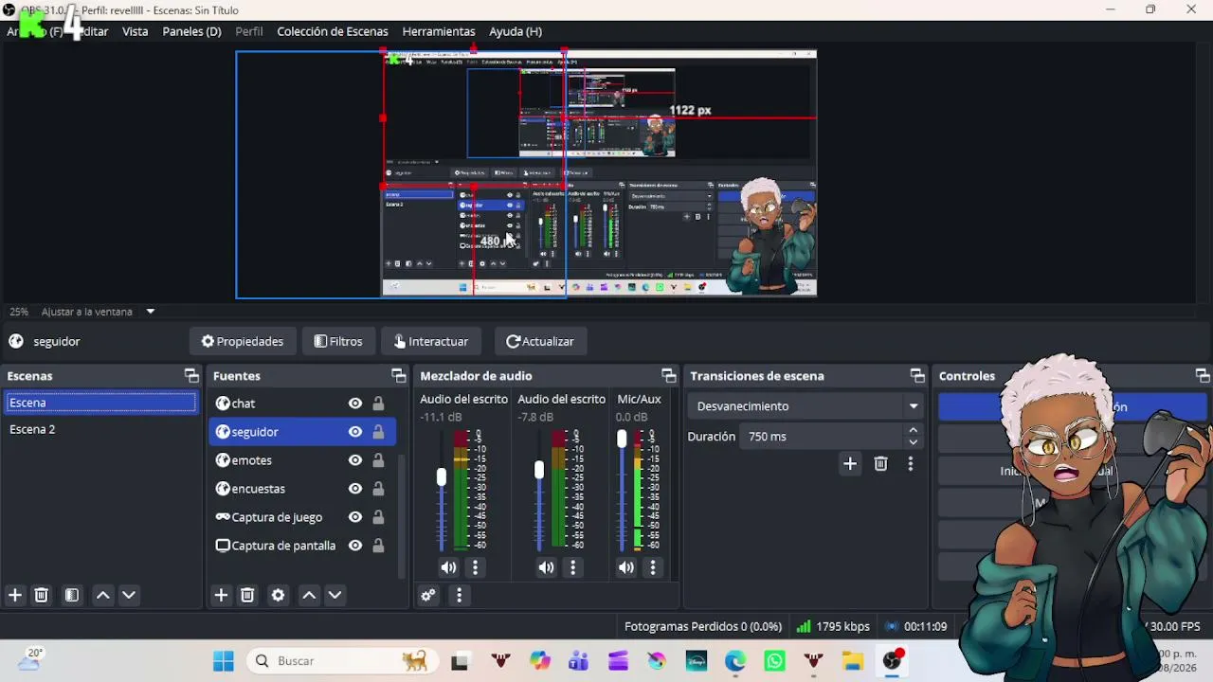Open WhatsApp from the taskbar
This screenshot has height=682, width=1213.
pyautogui.click(x=774, y=661)
